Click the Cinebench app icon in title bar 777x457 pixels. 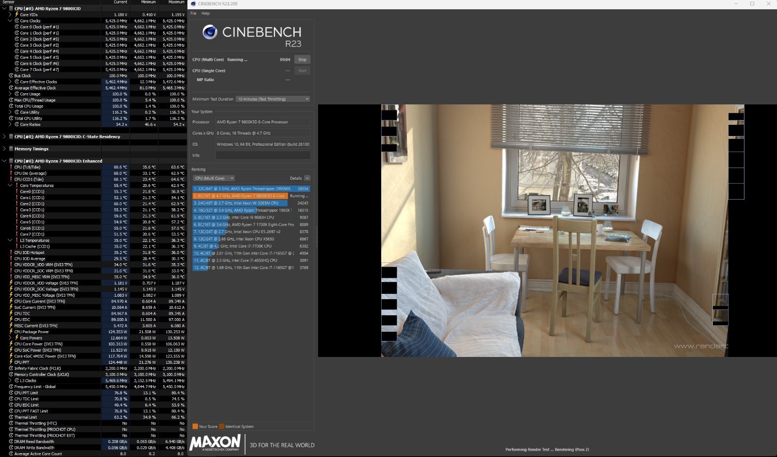point(193,3)
